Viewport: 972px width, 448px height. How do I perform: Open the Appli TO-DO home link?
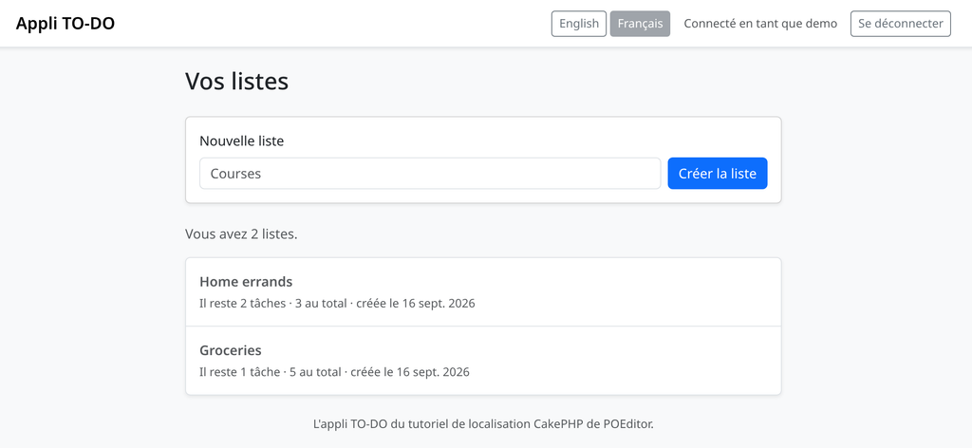(65, 24)
